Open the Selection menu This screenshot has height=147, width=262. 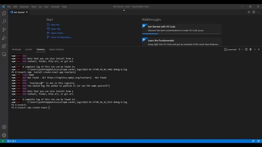pos(24,7)
